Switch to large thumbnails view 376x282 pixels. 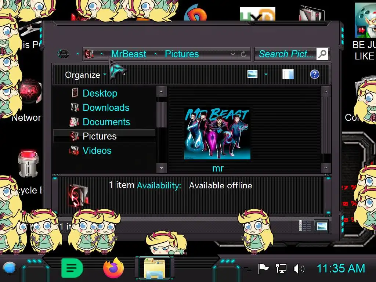point(322,226)
